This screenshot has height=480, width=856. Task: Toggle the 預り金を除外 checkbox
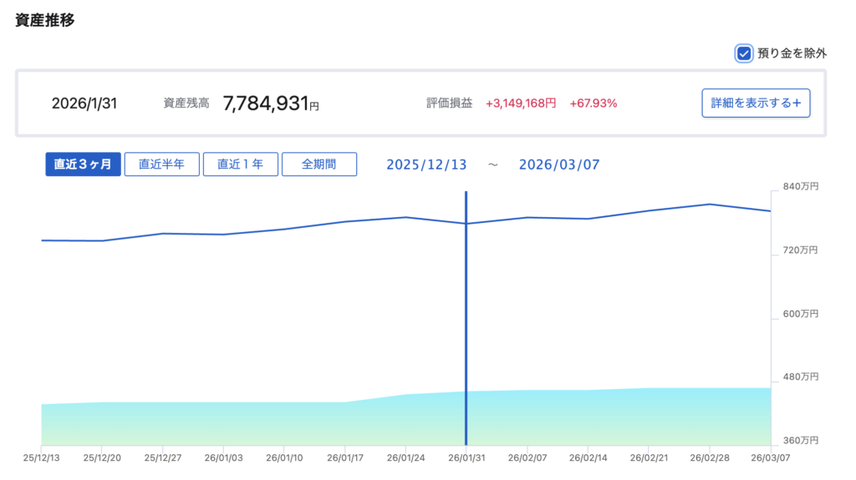point(743,53)
